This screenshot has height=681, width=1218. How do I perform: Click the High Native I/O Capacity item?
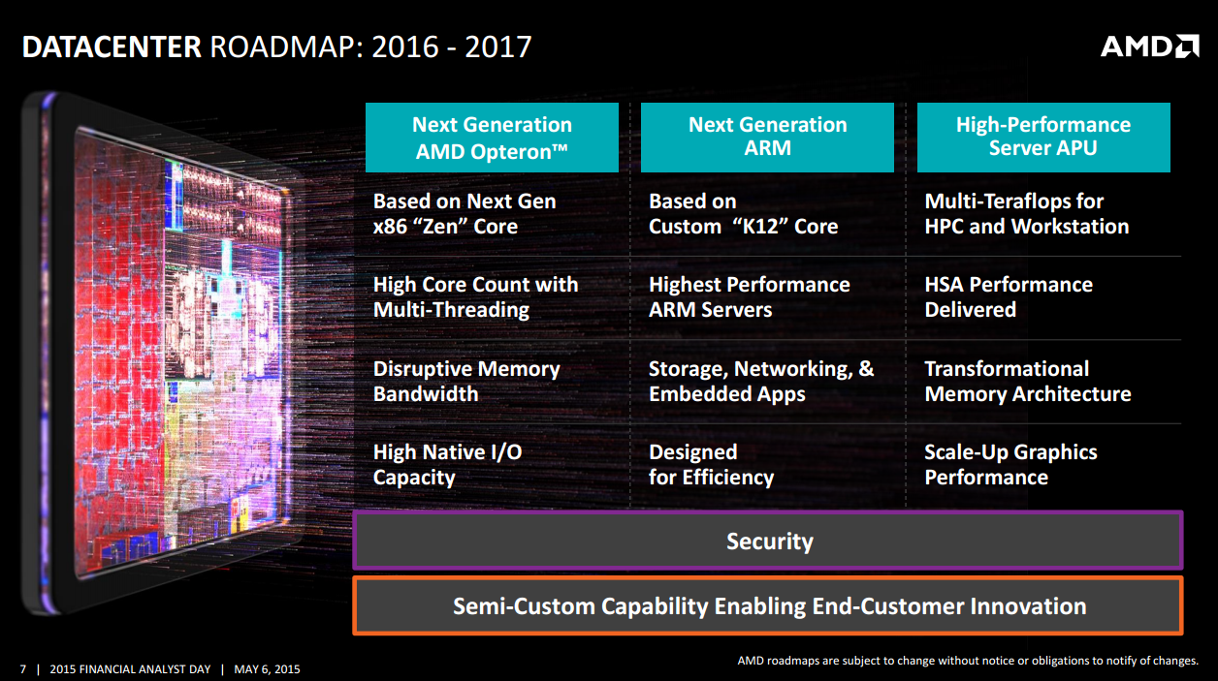[447, 465]
